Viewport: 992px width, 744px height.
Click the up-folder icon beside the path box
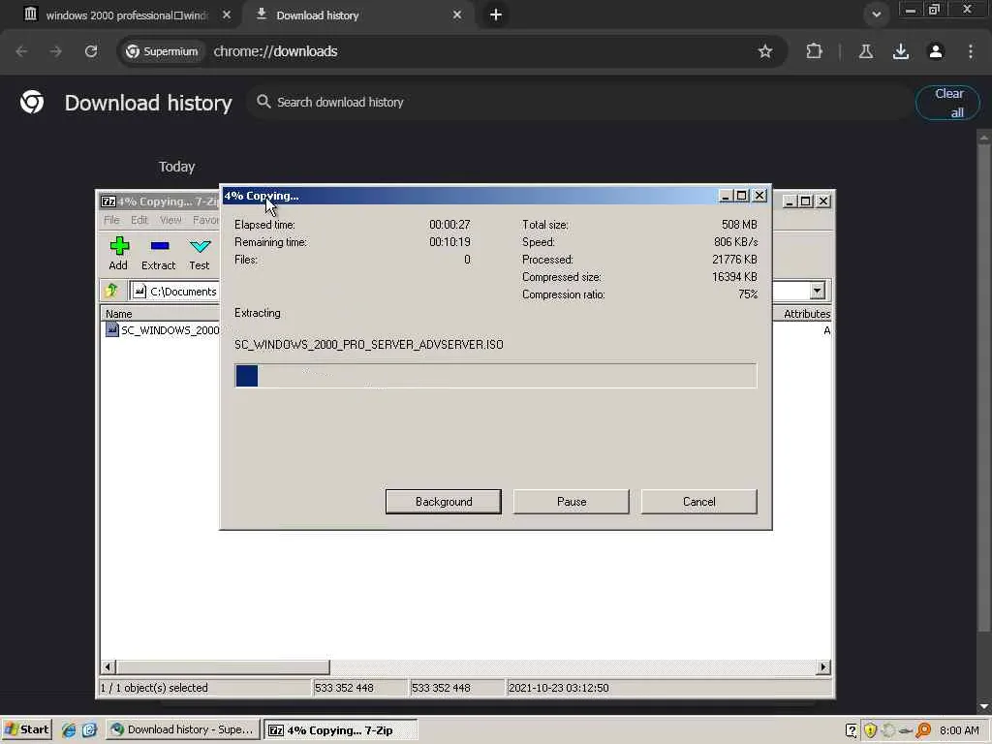112,291
